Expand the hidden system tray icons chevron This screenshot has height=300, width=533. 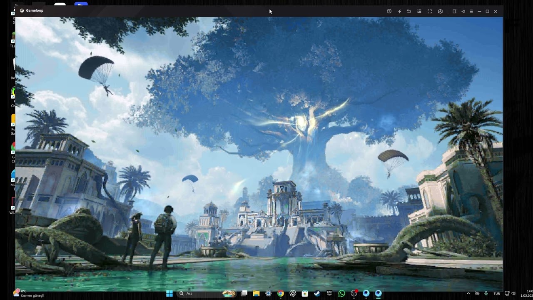tap(468, 293)
